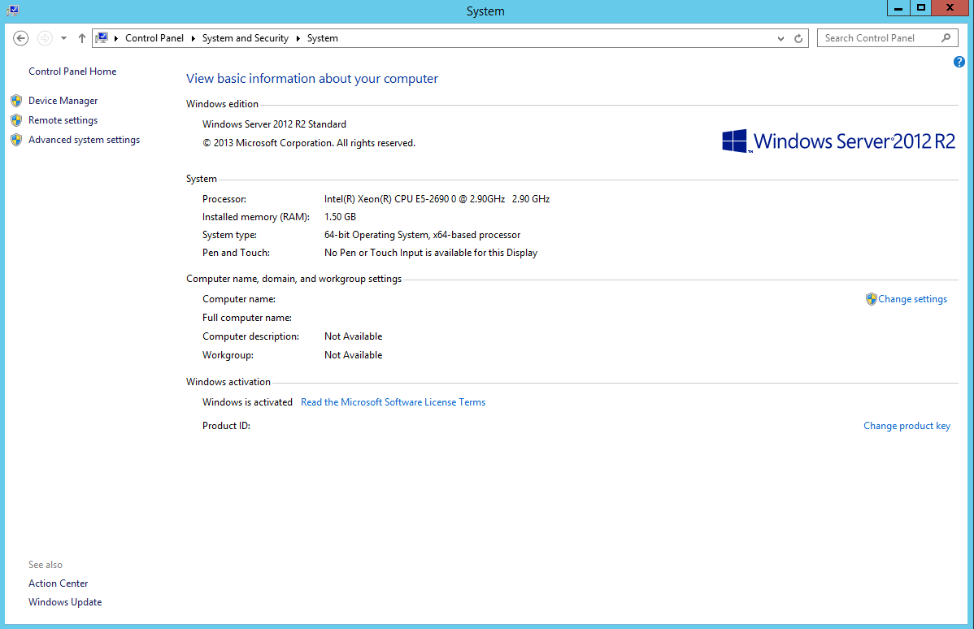Refresh the System page
The height and width of the screenshot is (629, 974).
point(798,38)
